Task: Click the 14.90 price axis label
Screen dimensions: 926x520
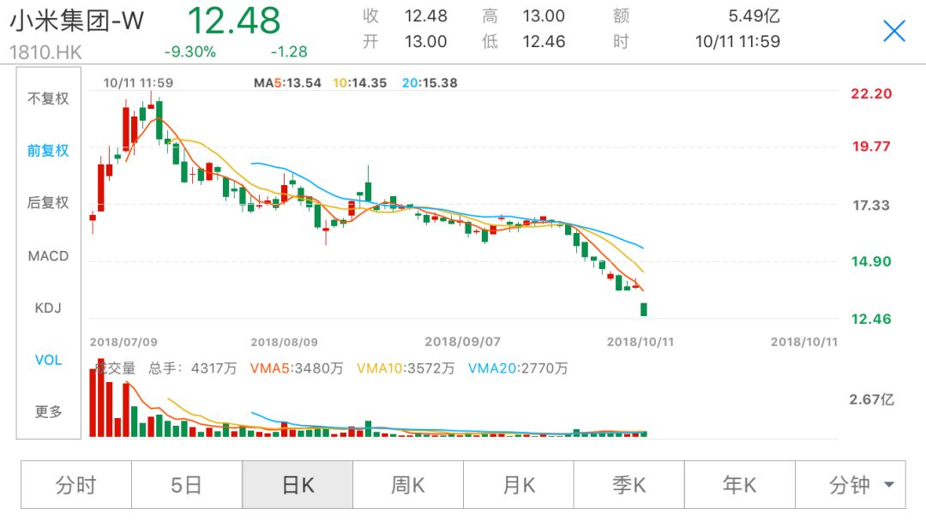Action: 871,261
